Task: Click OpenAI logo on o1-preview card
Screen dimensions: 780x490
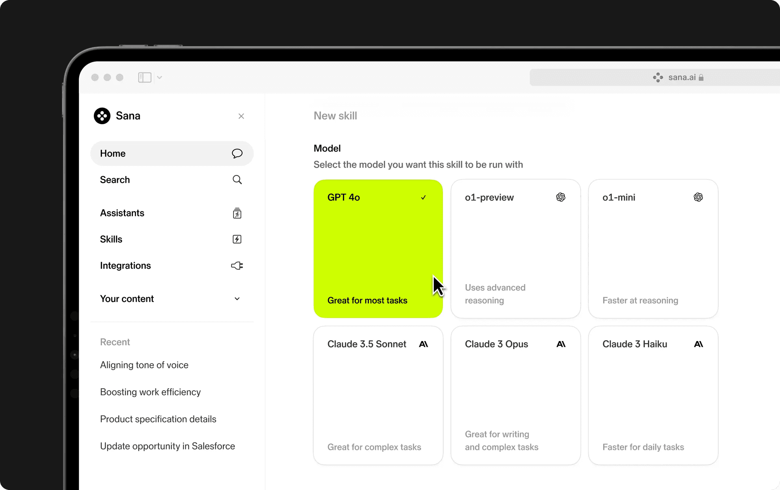Action: point(561,197)
